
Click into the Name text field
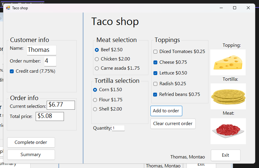[x=41, y=50]
